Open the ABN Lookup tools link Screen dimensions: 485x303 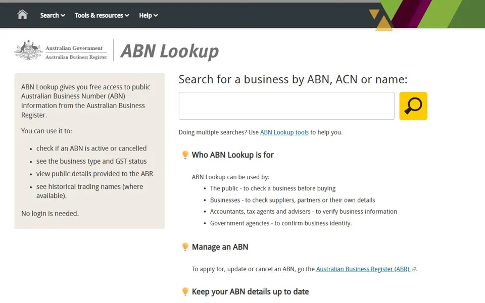point(284,132)
